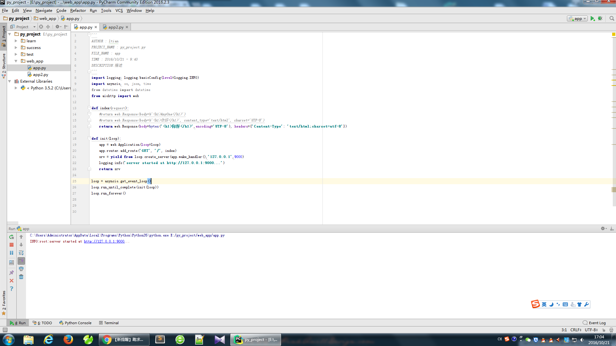Open the http://127.0.0.1:9000 link in console

(104, 242)
